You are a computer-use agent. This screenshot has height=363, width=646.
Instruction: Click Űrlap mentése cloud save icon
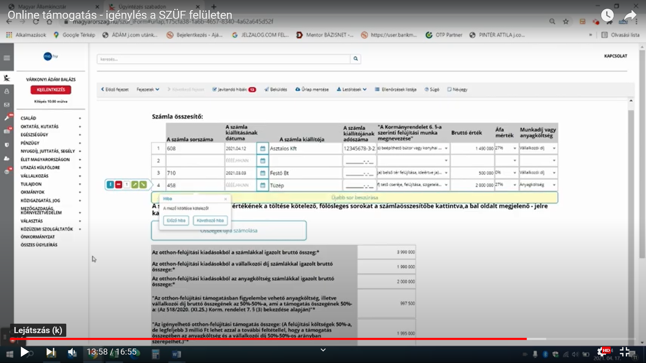click(298, 89)
